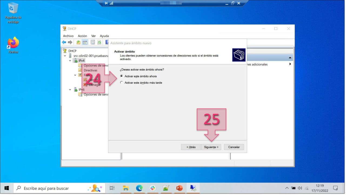
Task: Click the battery icon in the system tray
Action: pos(294,188)
